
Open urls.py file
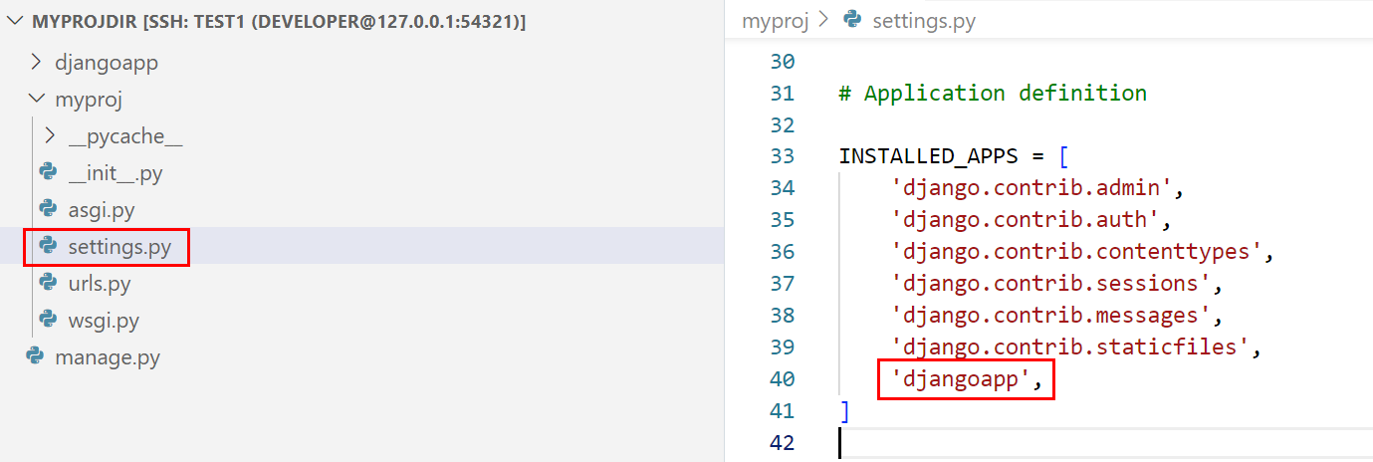[100, 283]
